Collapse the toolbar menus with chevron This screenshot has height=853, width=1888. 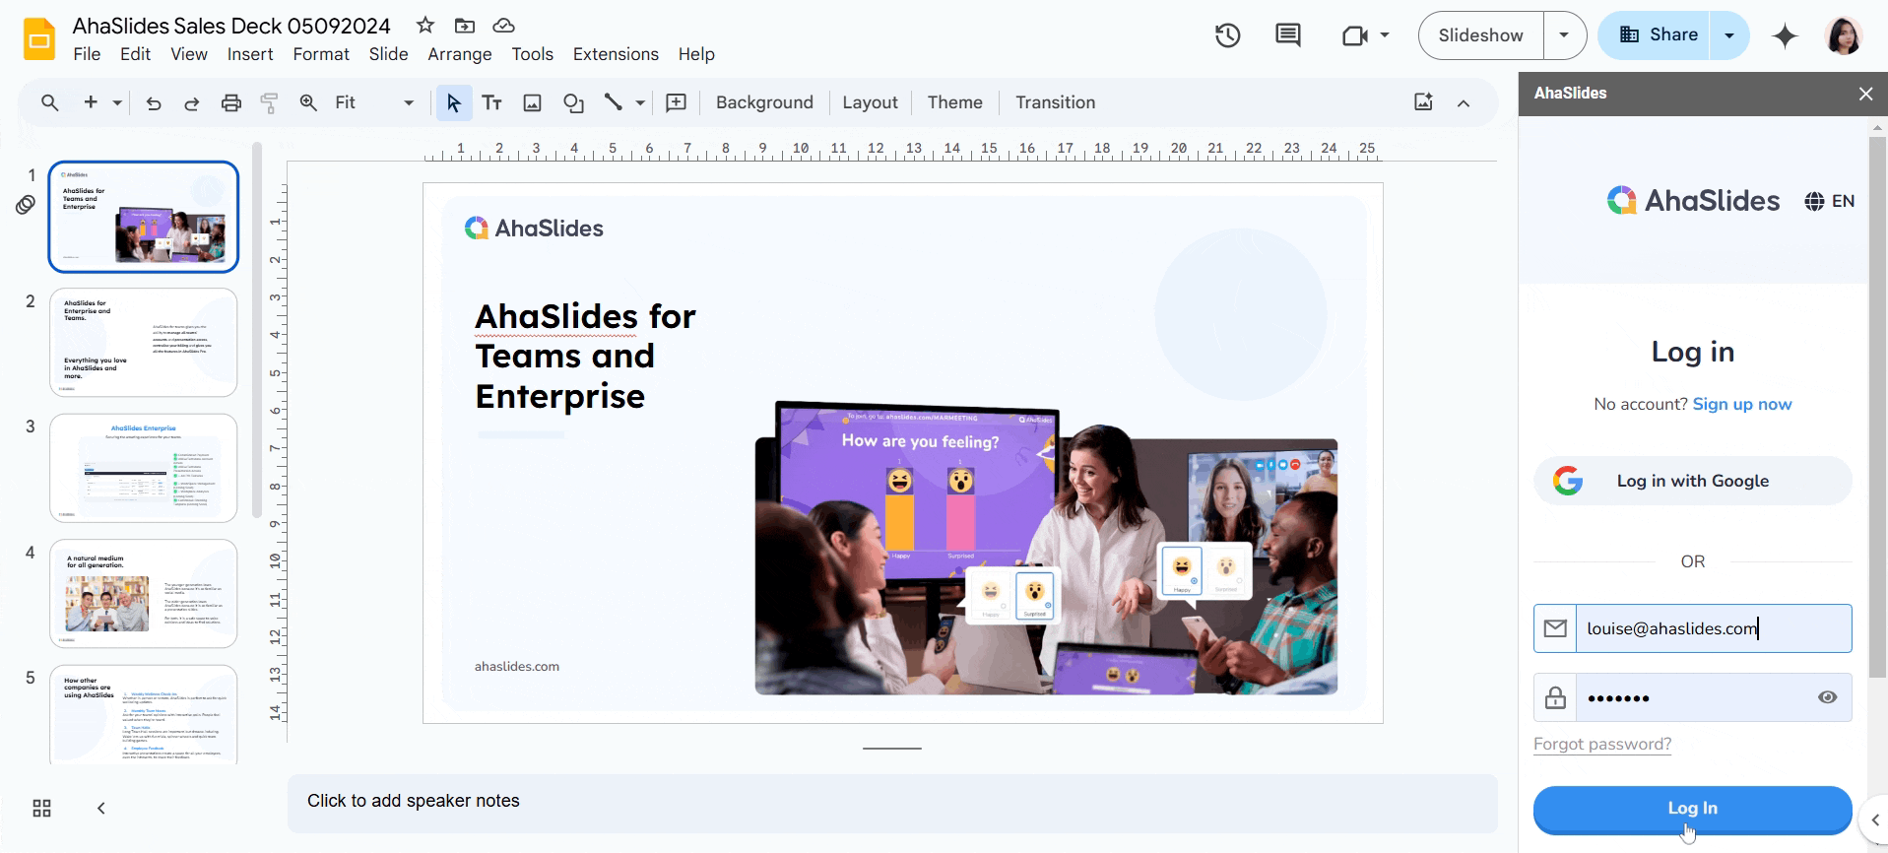coord(1464,102)
